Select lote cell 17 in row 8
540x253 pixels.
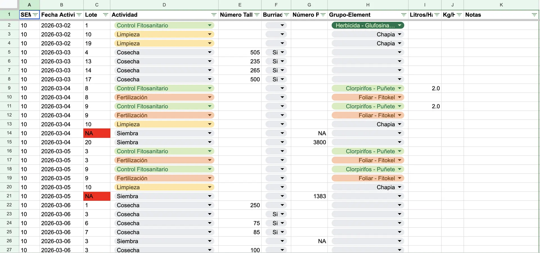click(x=97, y=79)
